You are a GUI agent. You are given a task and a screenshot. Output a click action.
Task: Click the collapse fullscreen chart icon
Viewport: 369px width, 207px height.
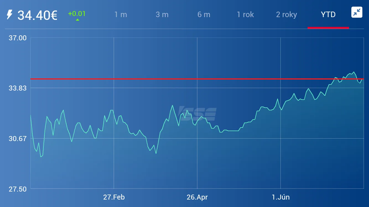click(x=357, y=12)
